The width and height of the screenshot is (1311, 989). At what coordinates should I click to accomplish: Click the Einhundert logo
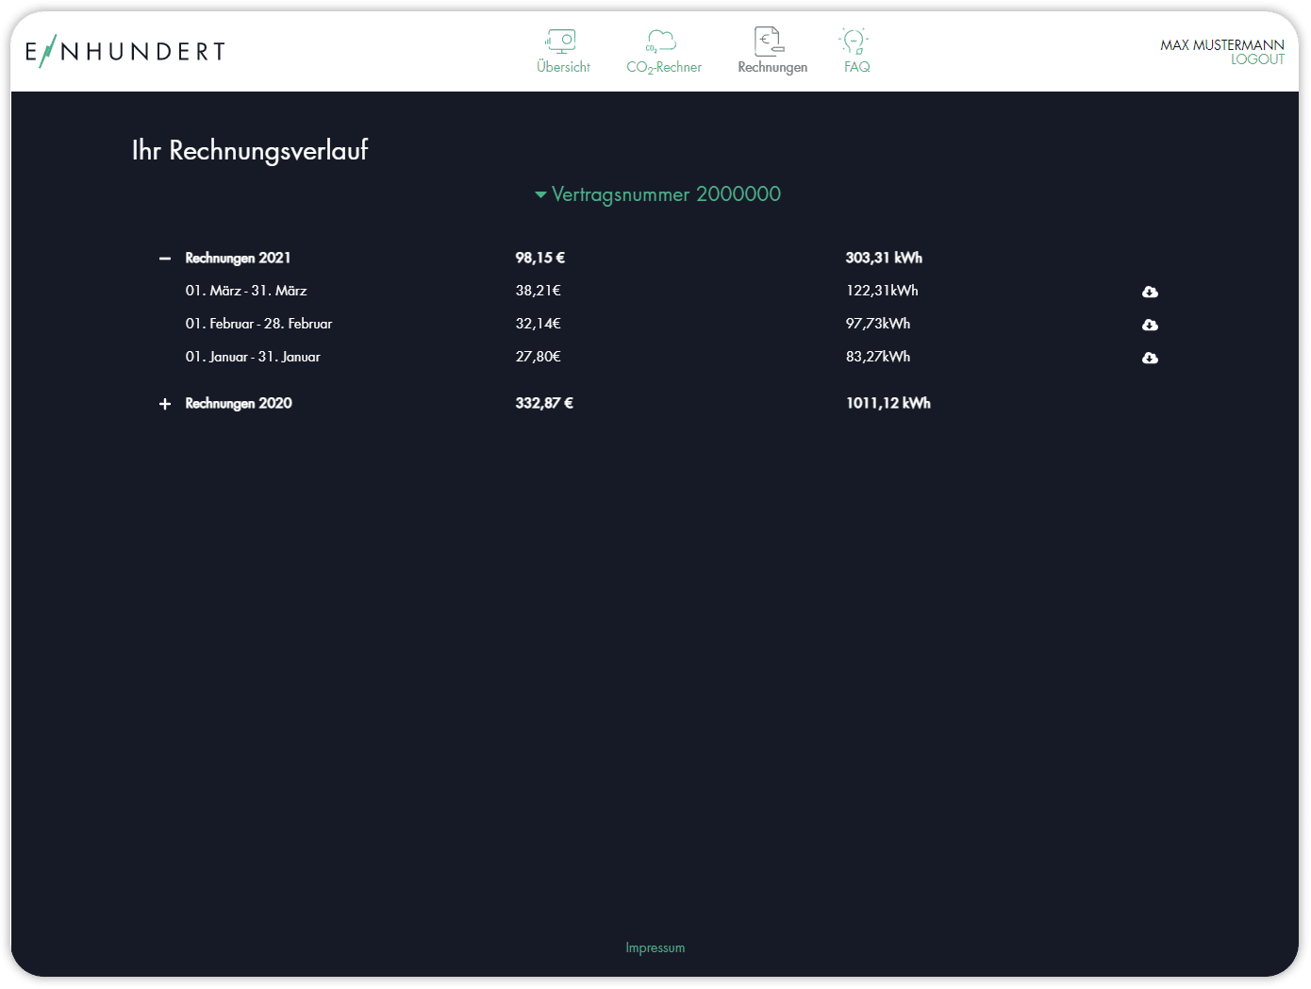[x=125, y=51]
